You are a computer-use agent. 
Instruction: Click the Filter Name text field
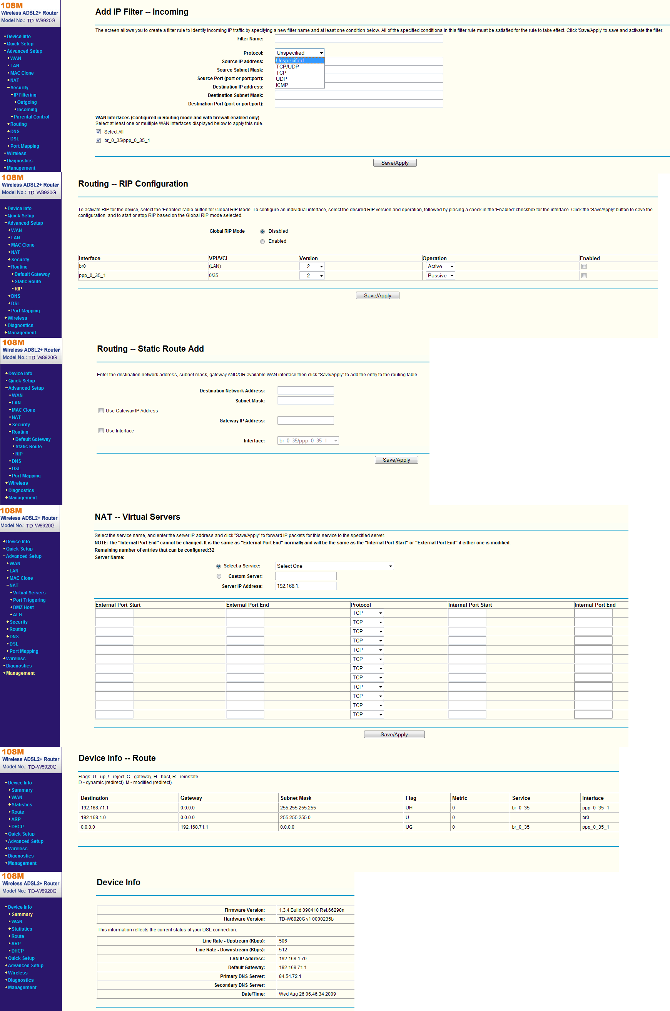359,39
